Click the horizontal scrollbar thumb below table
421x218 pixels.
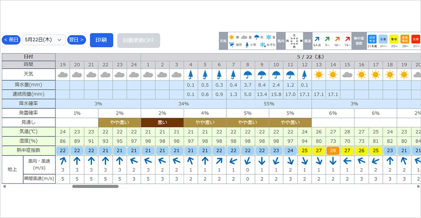click(95, 186)
